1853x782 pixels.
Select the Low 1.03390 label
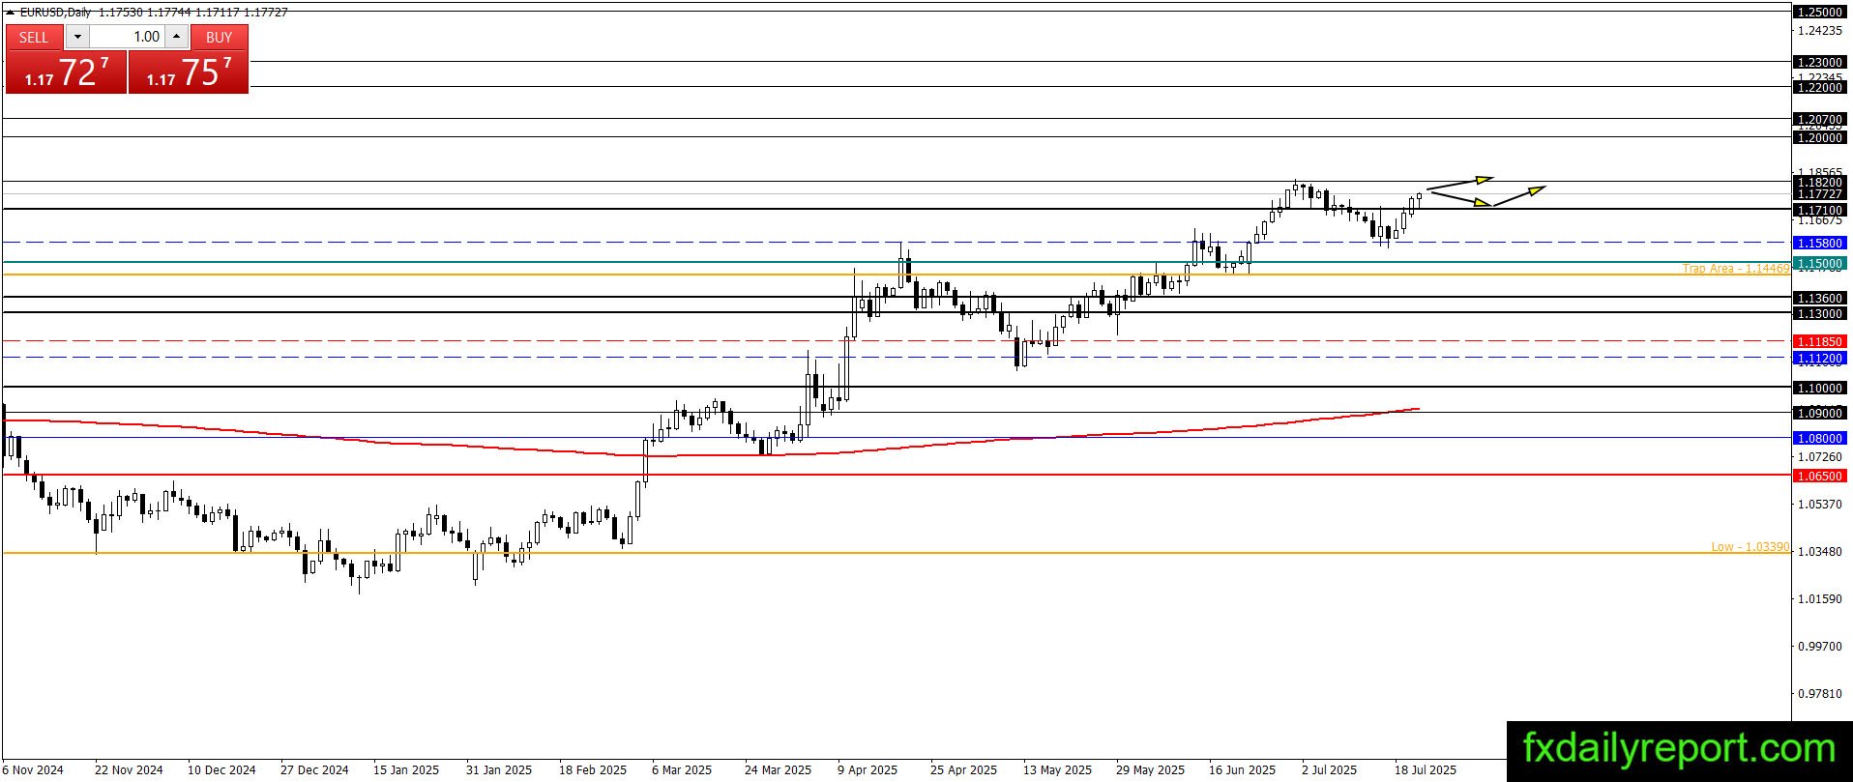(1750, 547)
